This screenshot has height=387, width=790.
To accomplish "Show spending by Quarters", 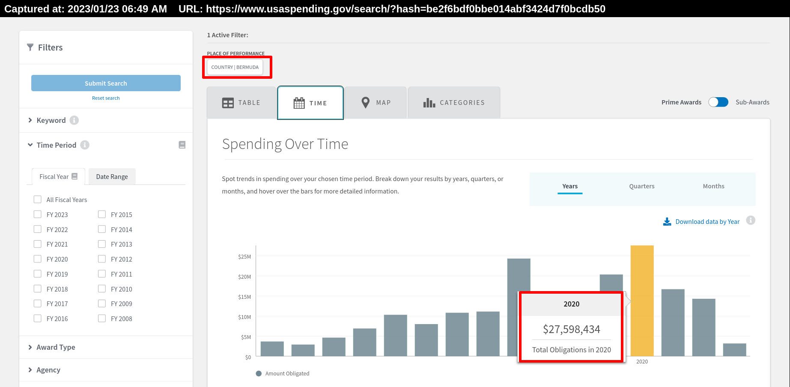I will [x=642, y=186].
